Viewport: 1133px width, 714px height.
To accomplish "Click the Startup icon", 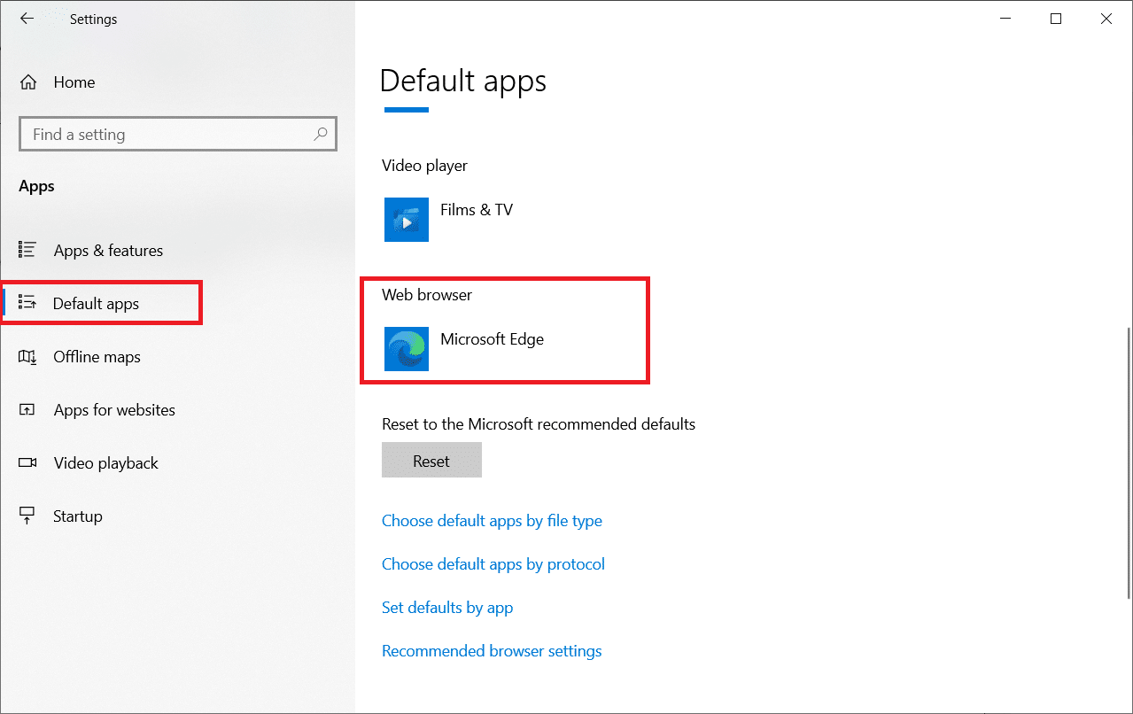I will (27, 516).
